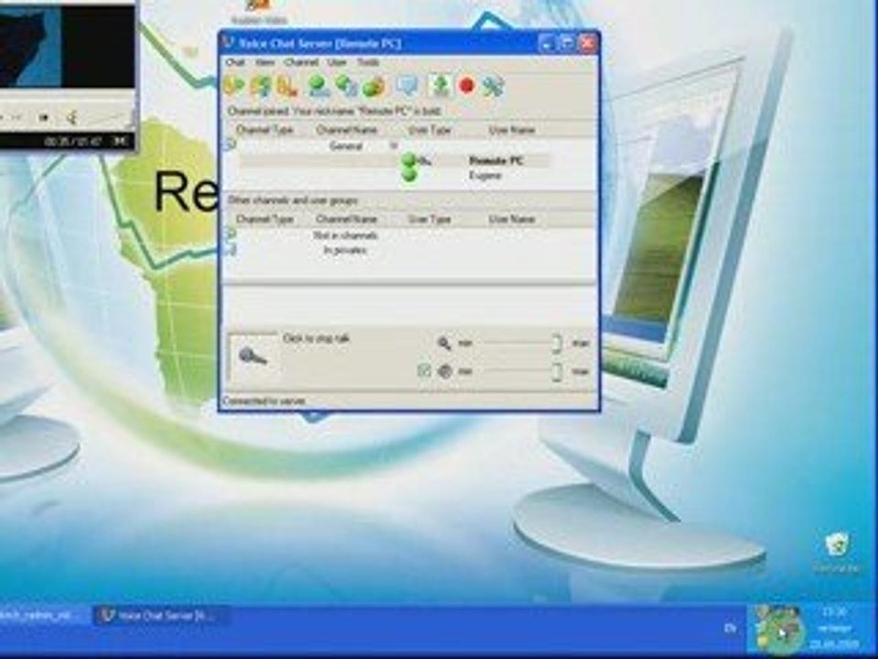This screenshot has height=659, width=878.
Task: Open the blue speech bubble chat icon
Action: tap(407, 86)
